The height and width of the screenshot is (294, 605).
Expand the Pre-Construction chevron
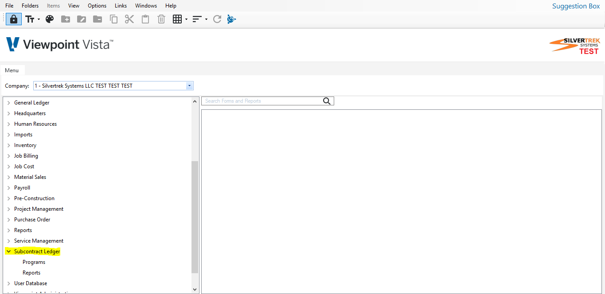[x=8, y=198]
